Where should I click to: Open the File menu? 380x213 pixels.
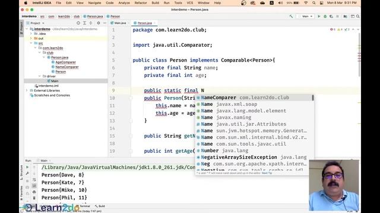coord(58,3)
